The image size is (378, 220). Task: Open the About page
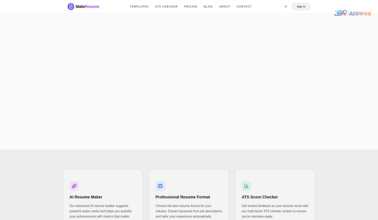(225, 7)
